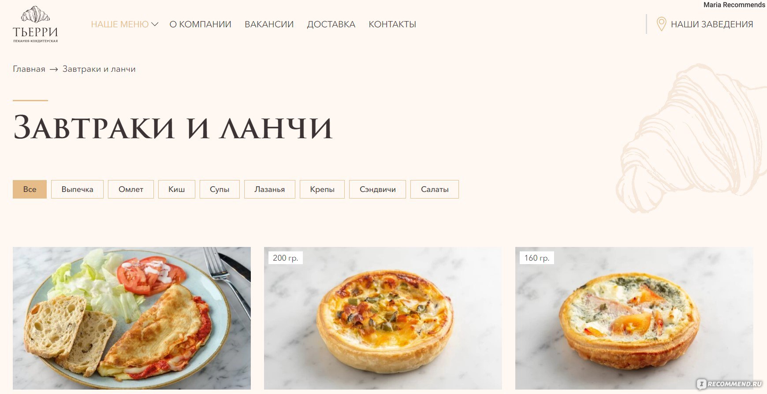
Task: Go back via the Главная breadcrumb link
Action: 29,69
